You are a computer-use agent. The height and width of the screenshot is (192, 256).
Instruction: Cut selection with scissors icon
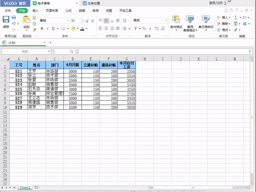pyautogui.click(x=34, y=17)
